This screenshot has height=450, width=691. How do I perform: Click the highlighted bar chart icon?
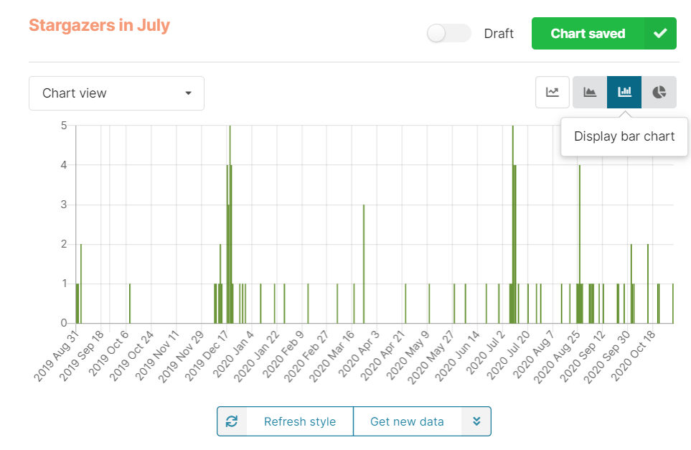tap(624, 92)
